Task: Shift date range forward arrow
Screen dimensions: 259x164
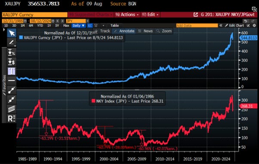Action: tap(62, 21)
